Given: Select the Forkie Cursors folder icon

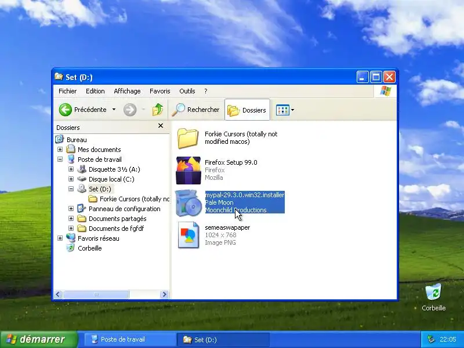Looking at the screenshot, I should coord(188,138).
